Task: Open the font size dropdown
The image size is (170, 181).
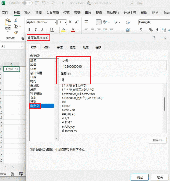Action: click(66, 22)
